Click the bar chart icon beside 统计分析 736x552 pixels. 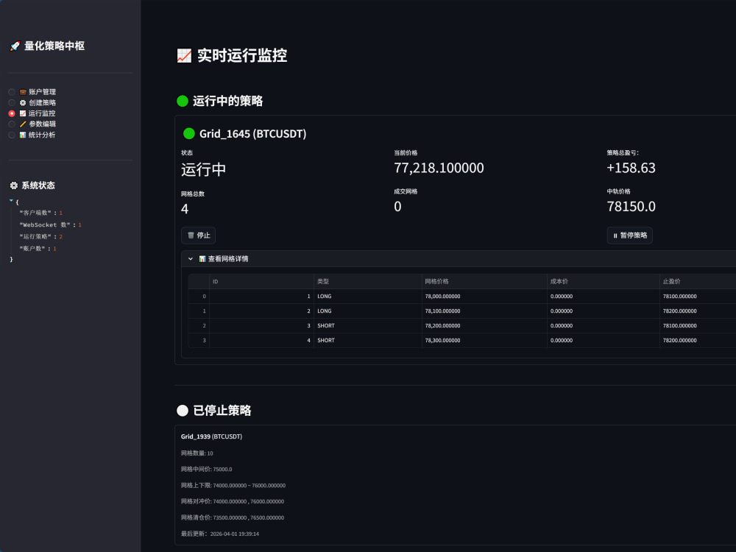click(23, 135)
